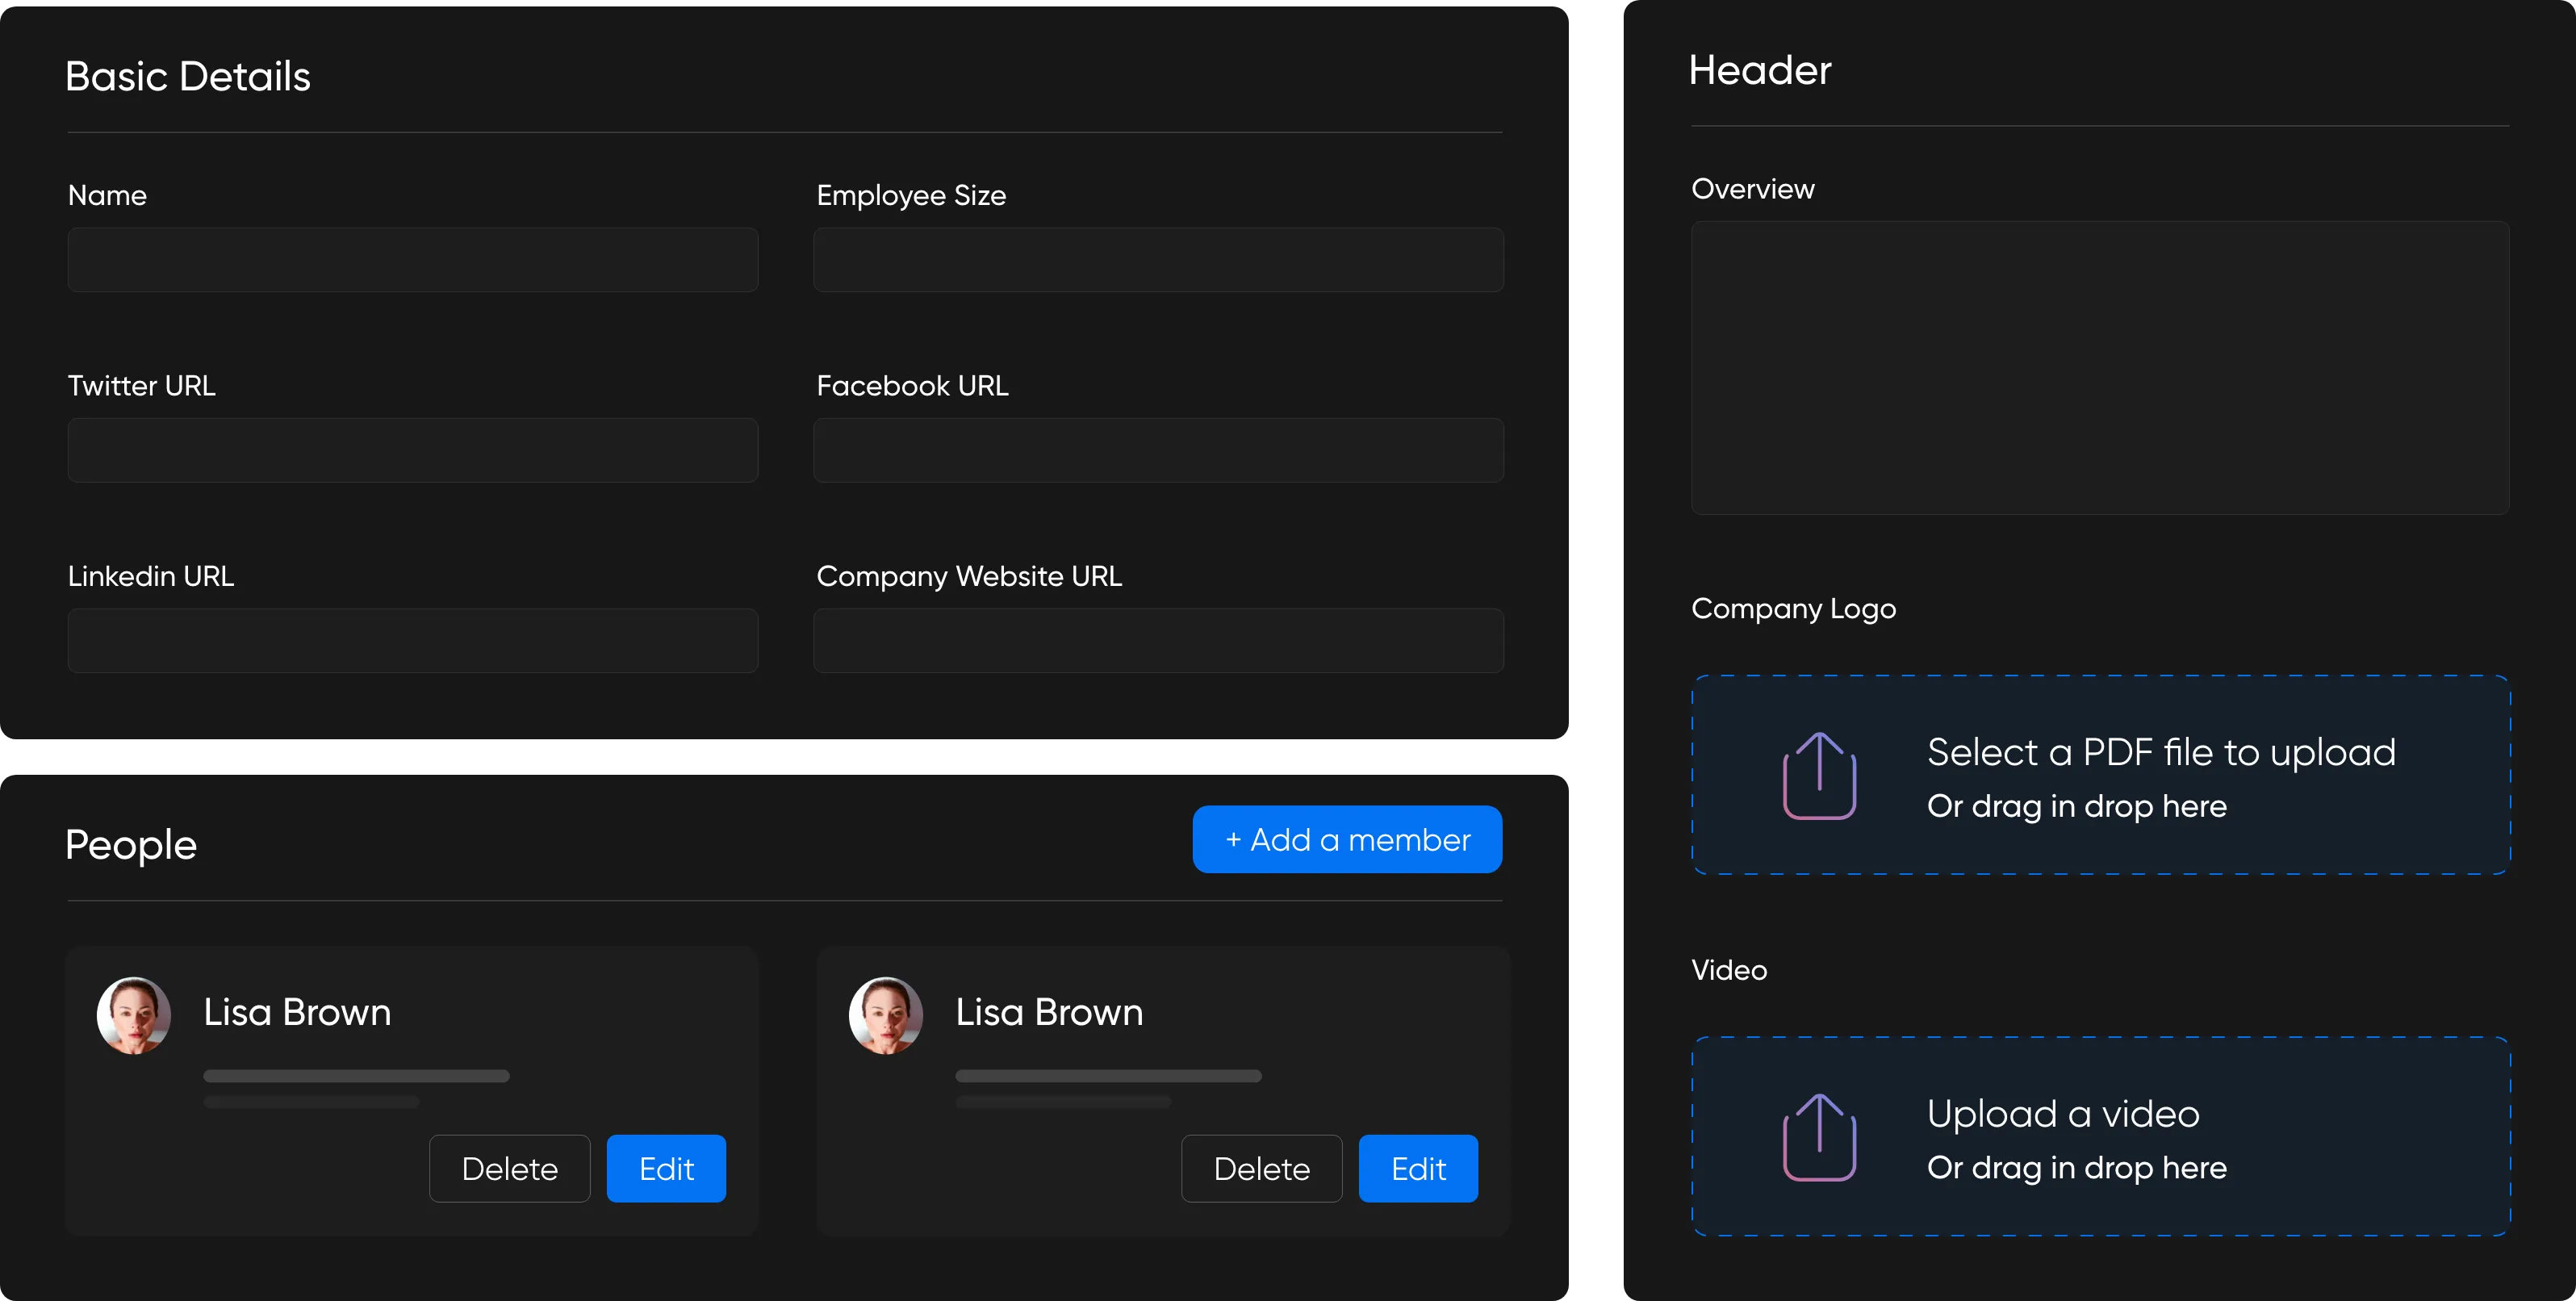Click second Lisa Brown name text
This screenshot has height=1301, width=2576.
[1049, 1012]
